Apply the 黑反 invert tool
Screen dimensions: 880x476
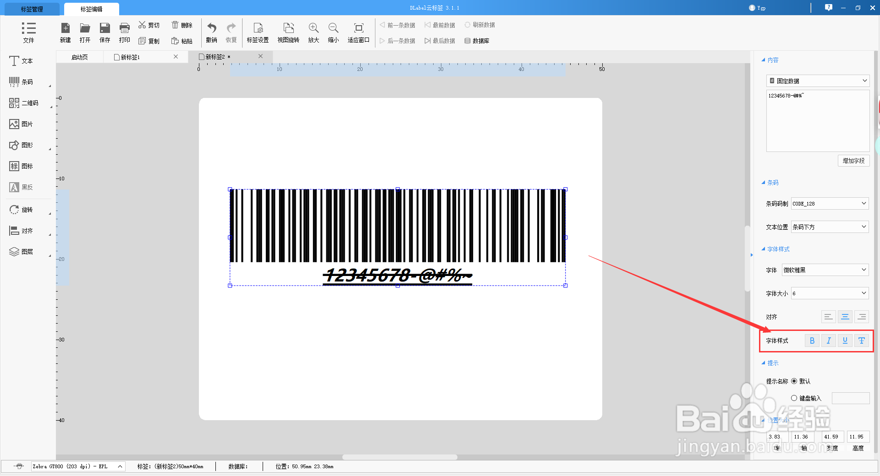click(21, 187)
